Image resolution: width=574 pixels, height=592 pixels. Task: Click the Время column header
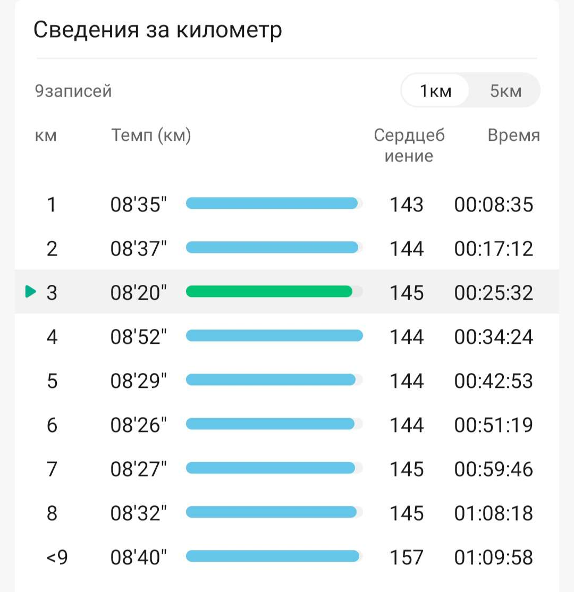click(x=513, y=135)
